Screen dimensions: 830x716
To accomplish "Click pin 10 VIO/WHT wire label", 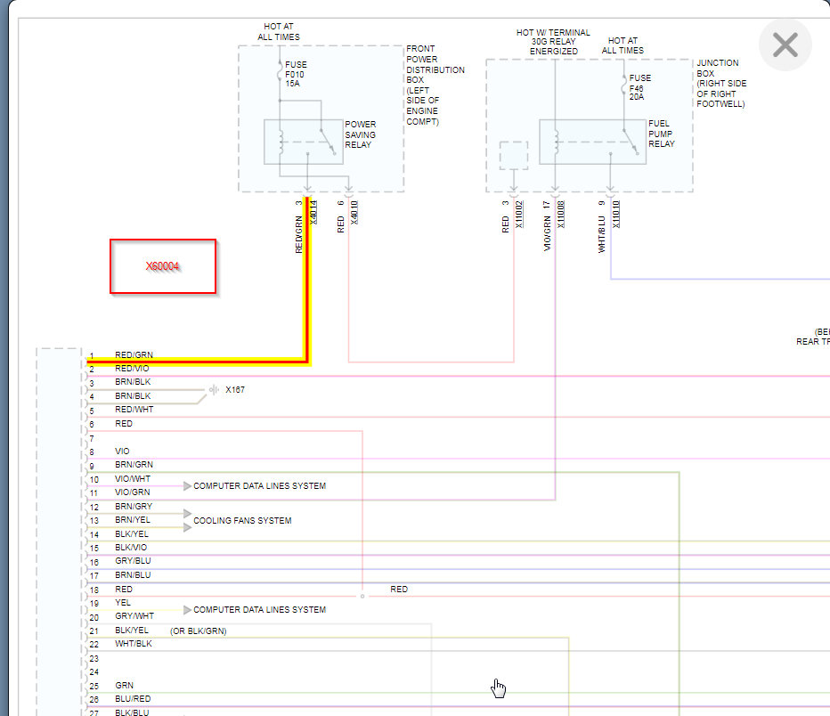I will pos(133,478).
